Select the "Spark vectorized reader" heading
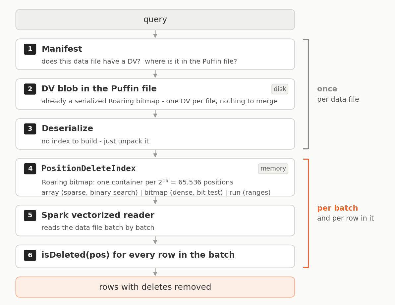This screenshot has height=305, width=395. pyautogui.click(x=98, y=215)
